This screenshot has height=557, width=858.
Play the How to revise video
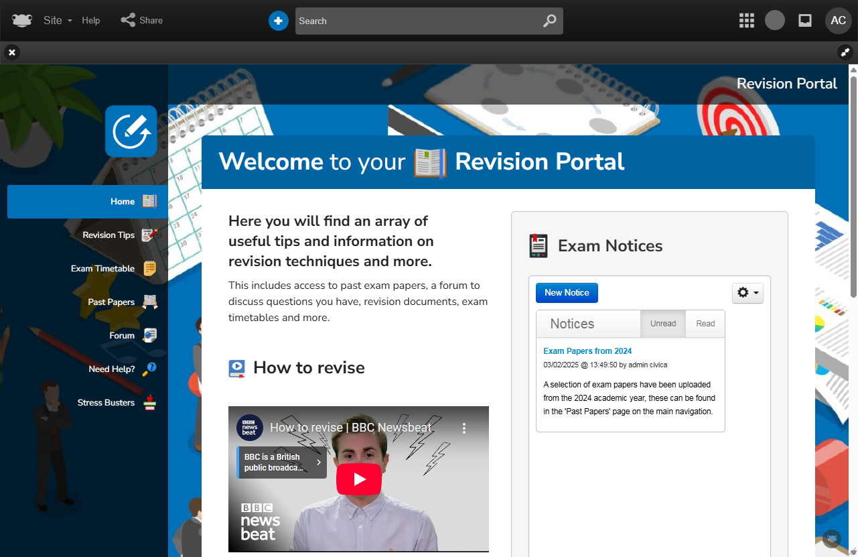(359, 479)
